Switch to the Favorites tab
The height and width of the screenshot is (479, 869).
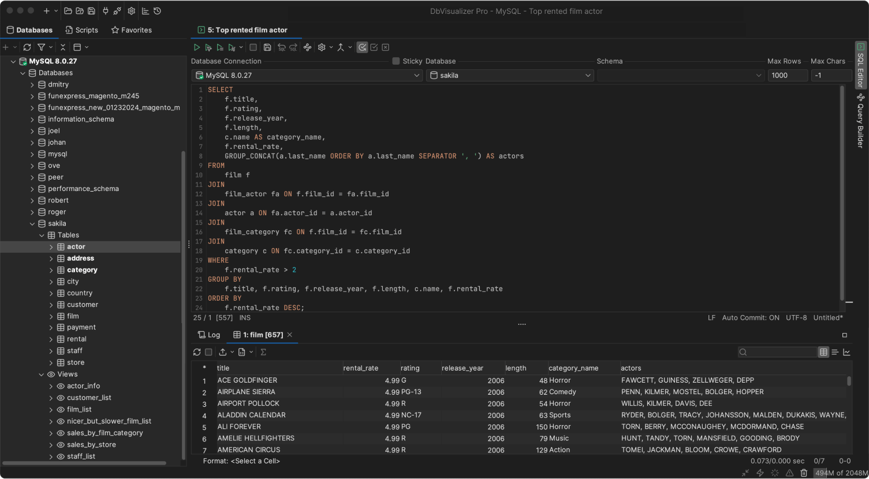132,30
